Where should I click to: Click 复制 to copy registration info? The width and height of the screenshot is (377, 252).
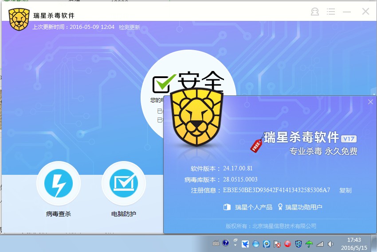coord(345,190)
